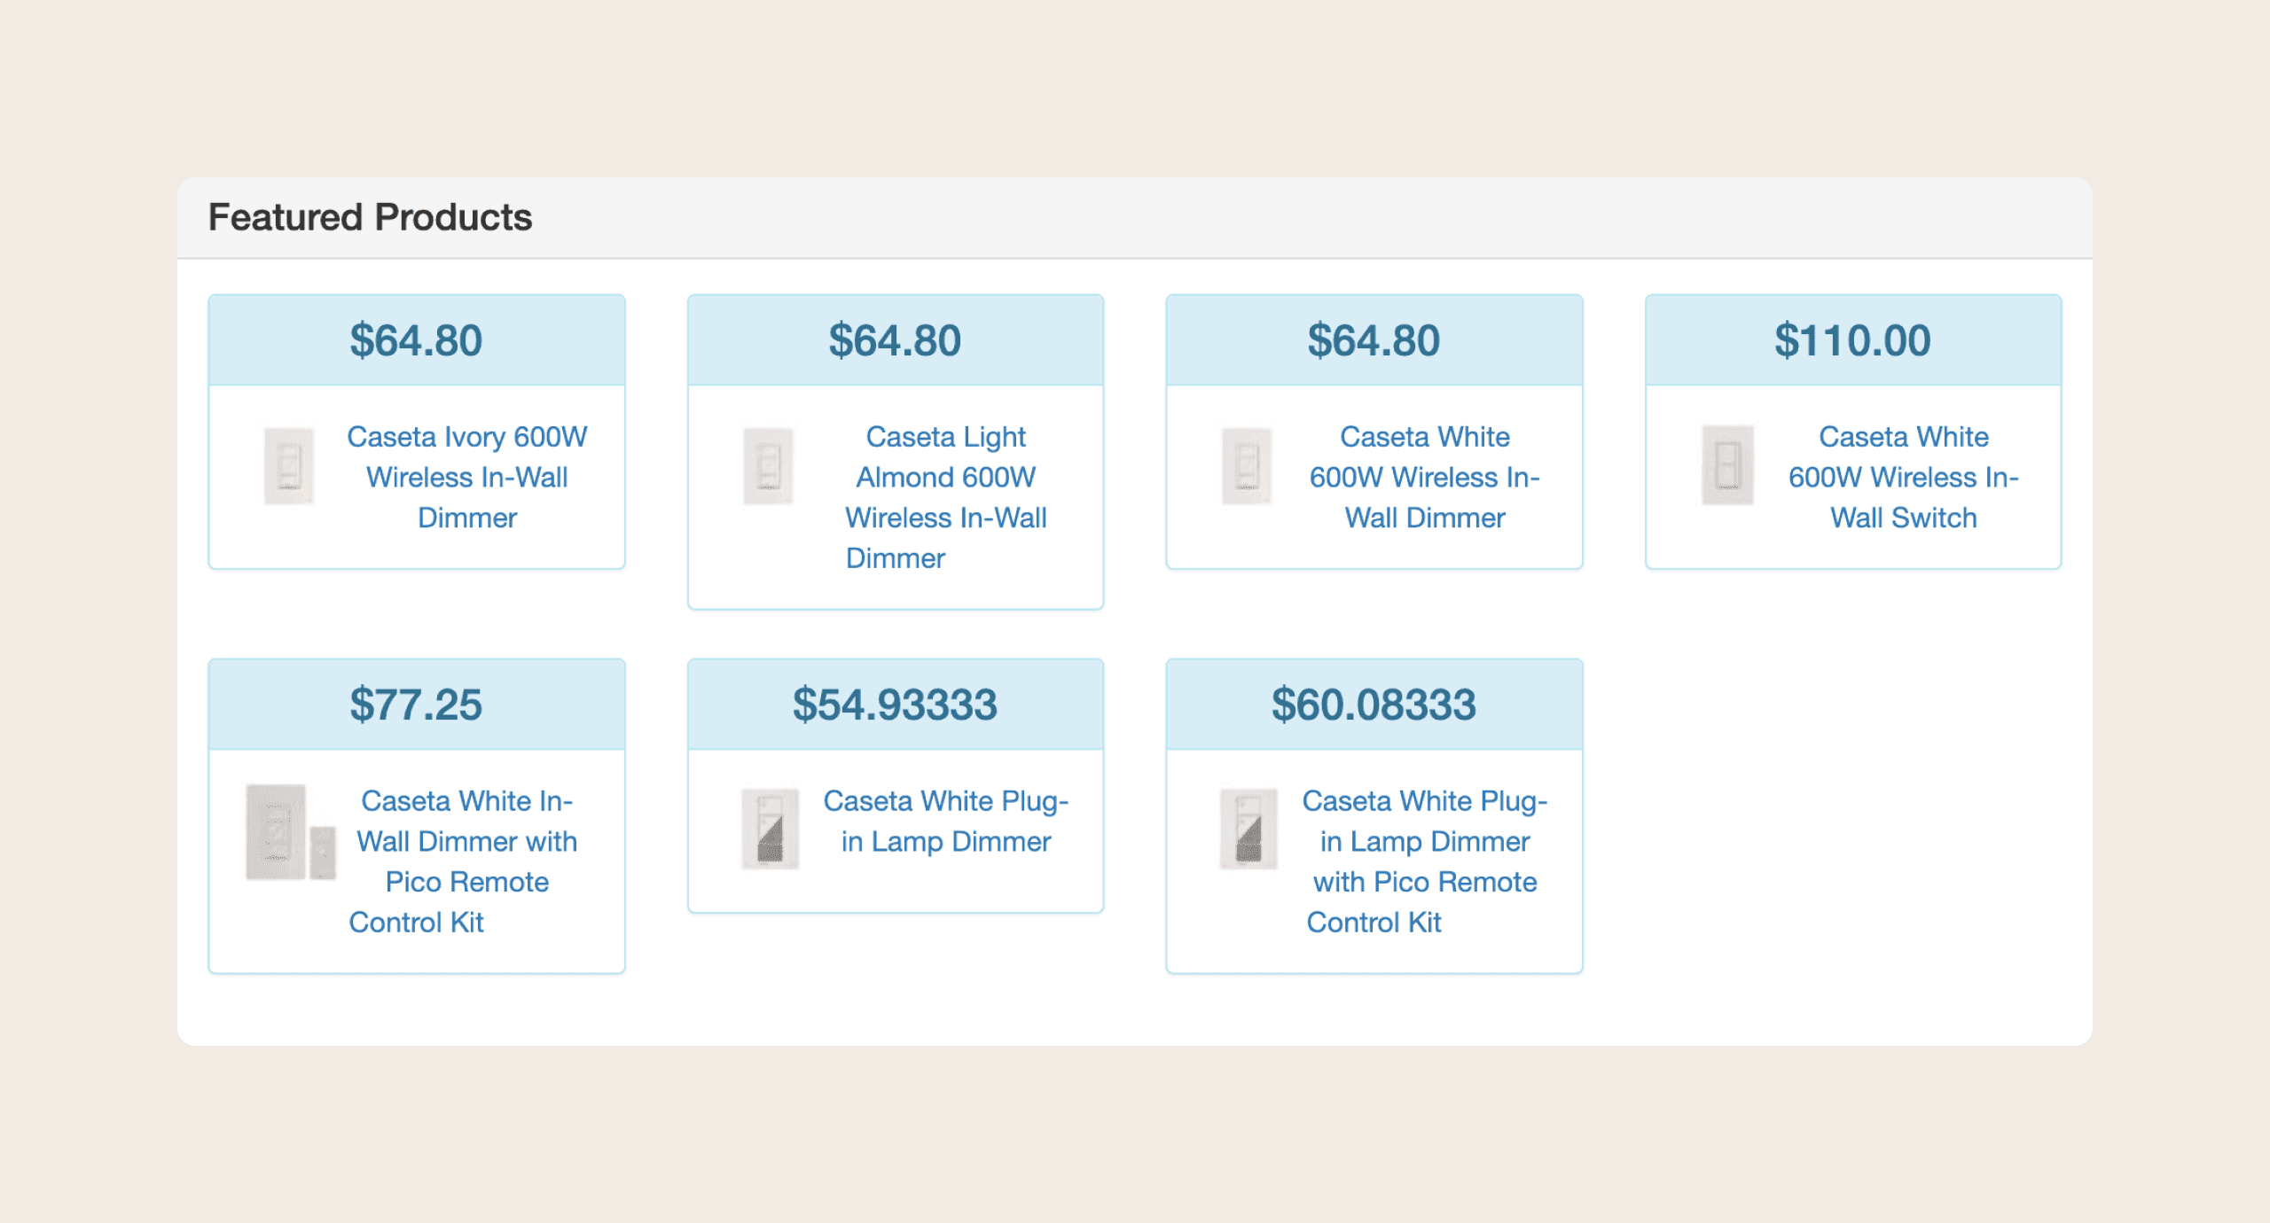Click the Featured Products heading
Viewport: 2270px width, 1223px height.
(370, 217)
